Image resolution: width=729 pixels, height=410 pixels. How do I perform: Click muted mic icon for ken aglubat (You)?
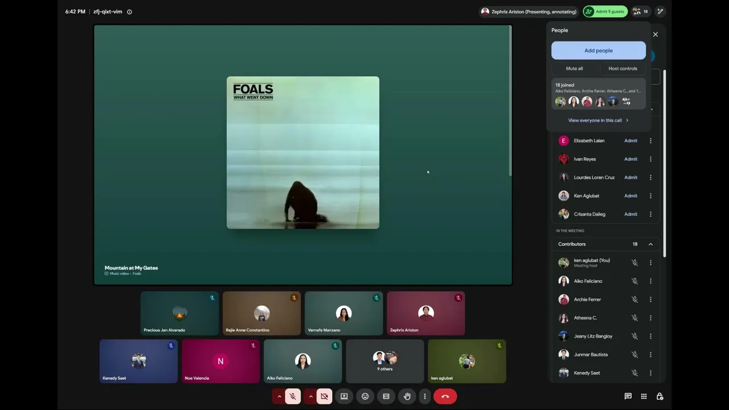pyautogui.click(x=634, y=263)
